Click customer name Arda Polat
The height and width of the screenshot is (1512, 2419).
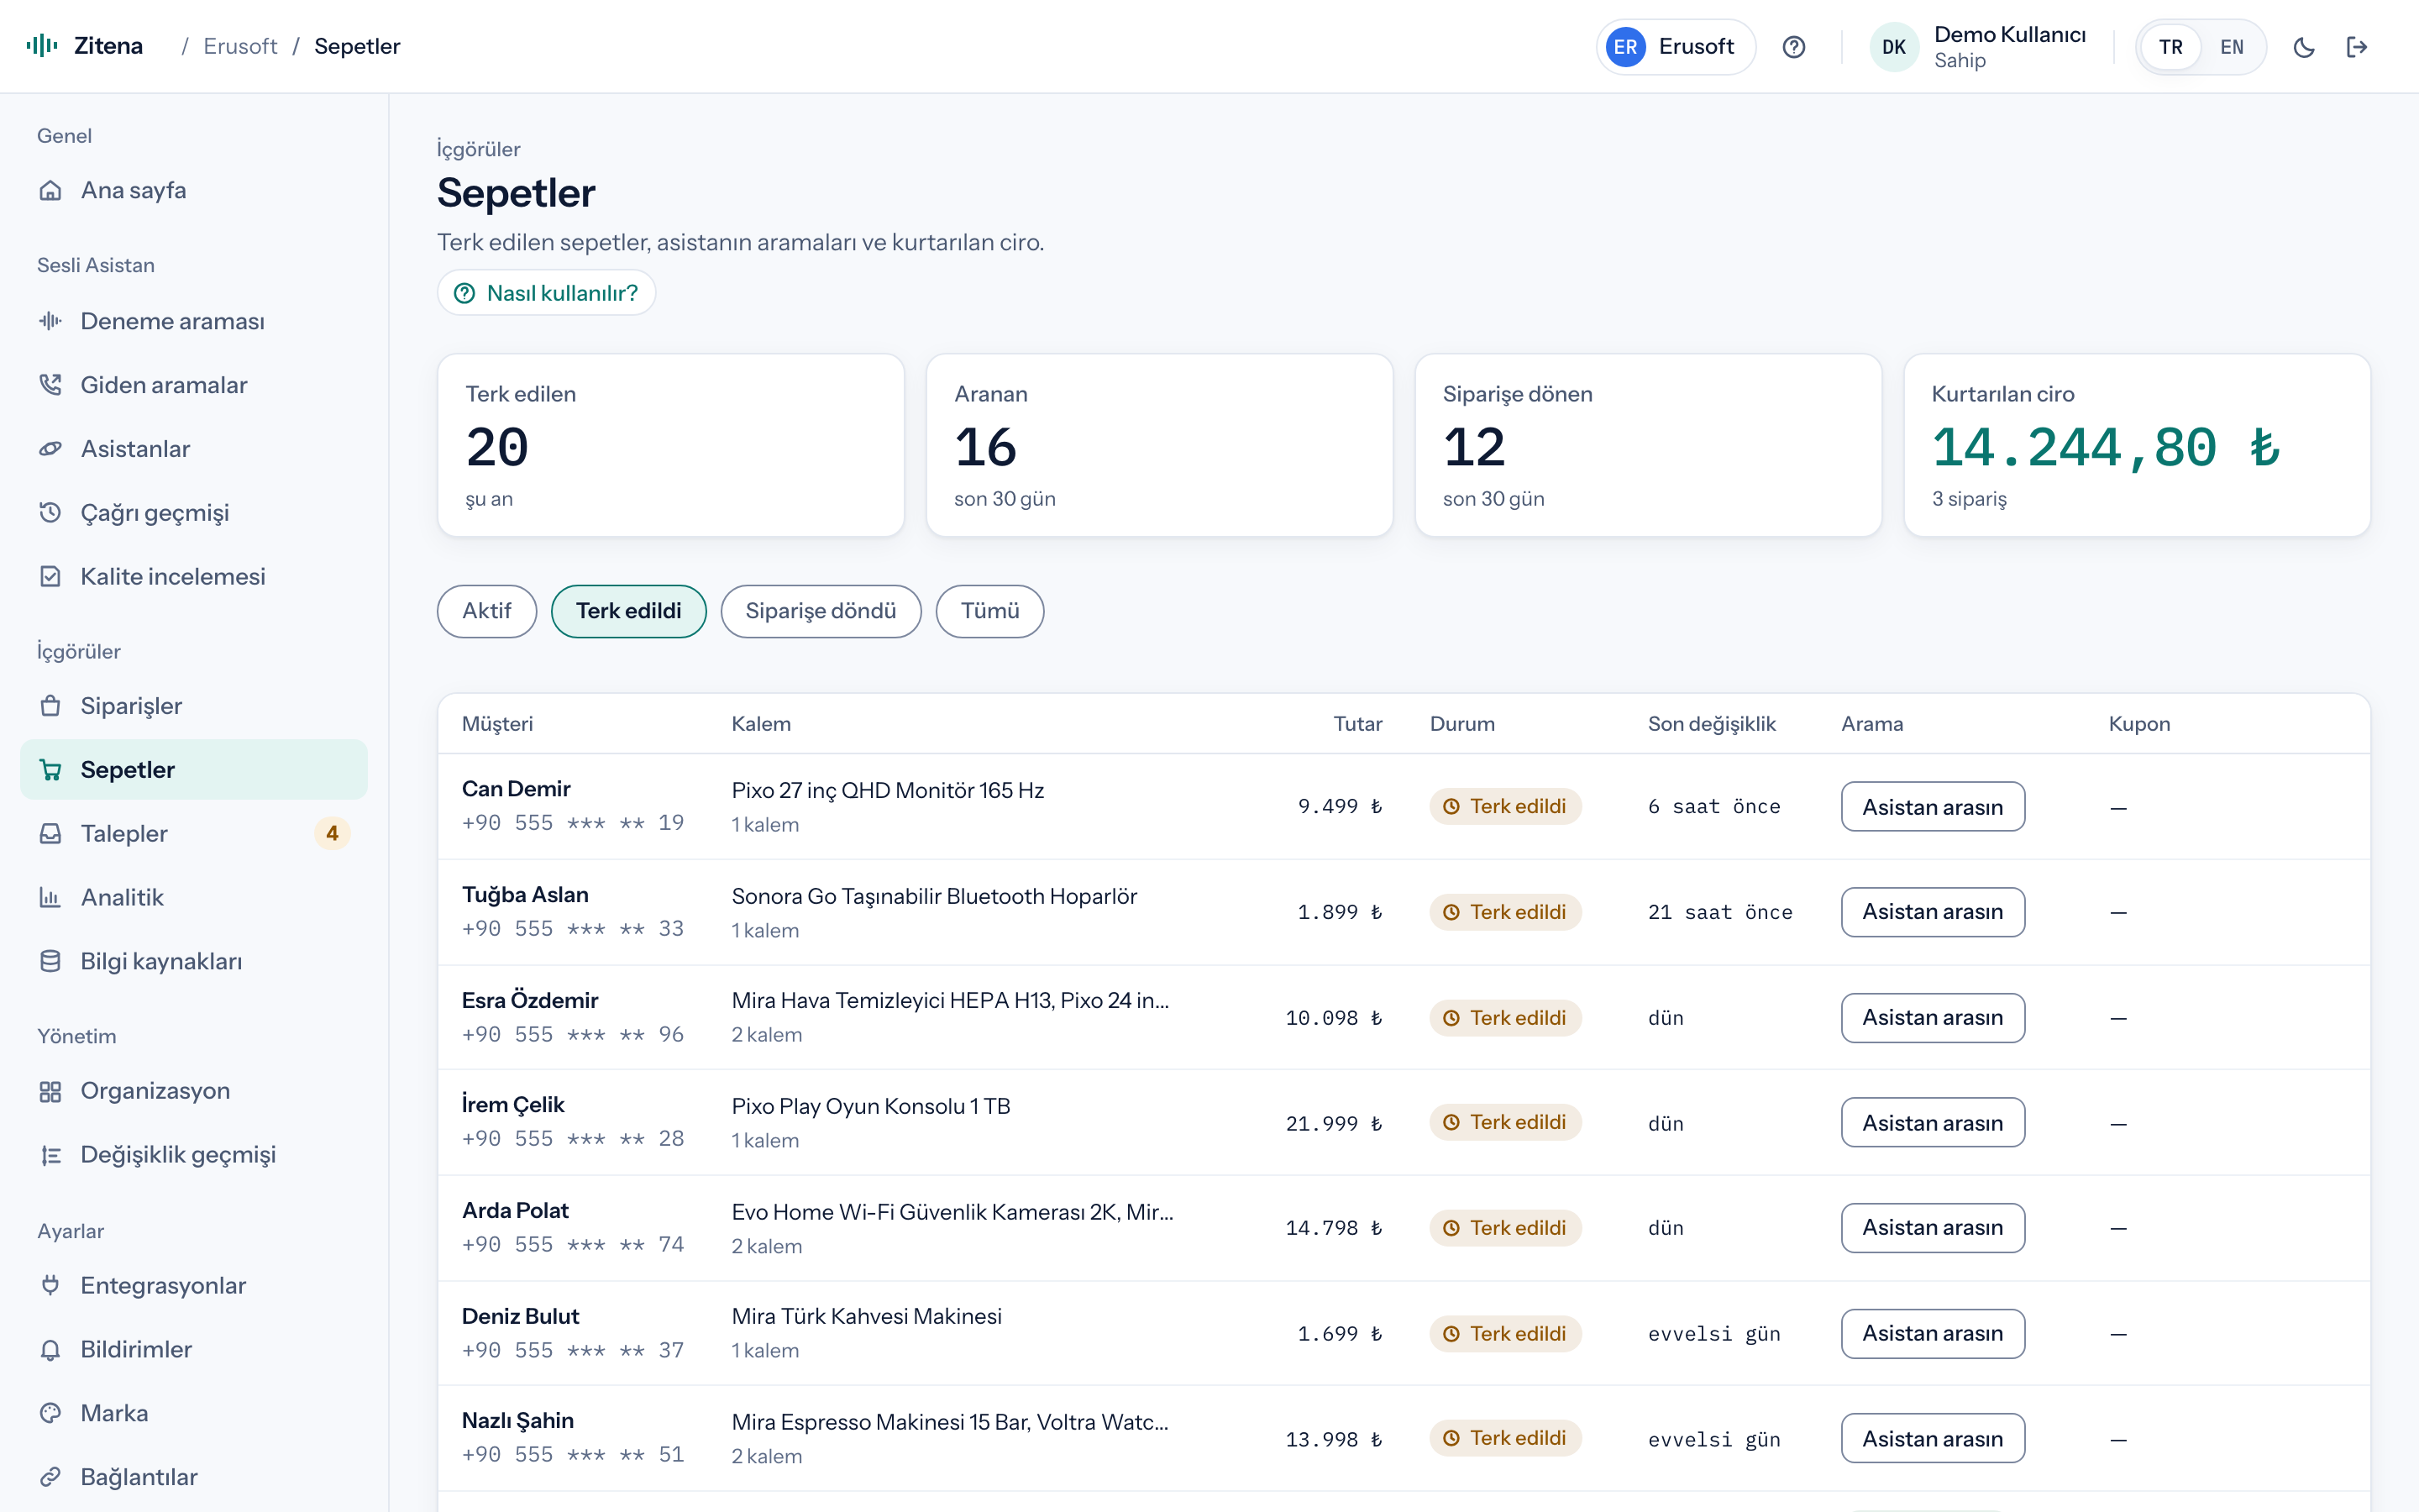(515, 1210)
